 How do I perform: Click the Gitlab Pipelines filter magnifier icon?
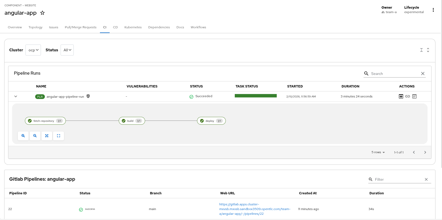click(x=371, y=179)
